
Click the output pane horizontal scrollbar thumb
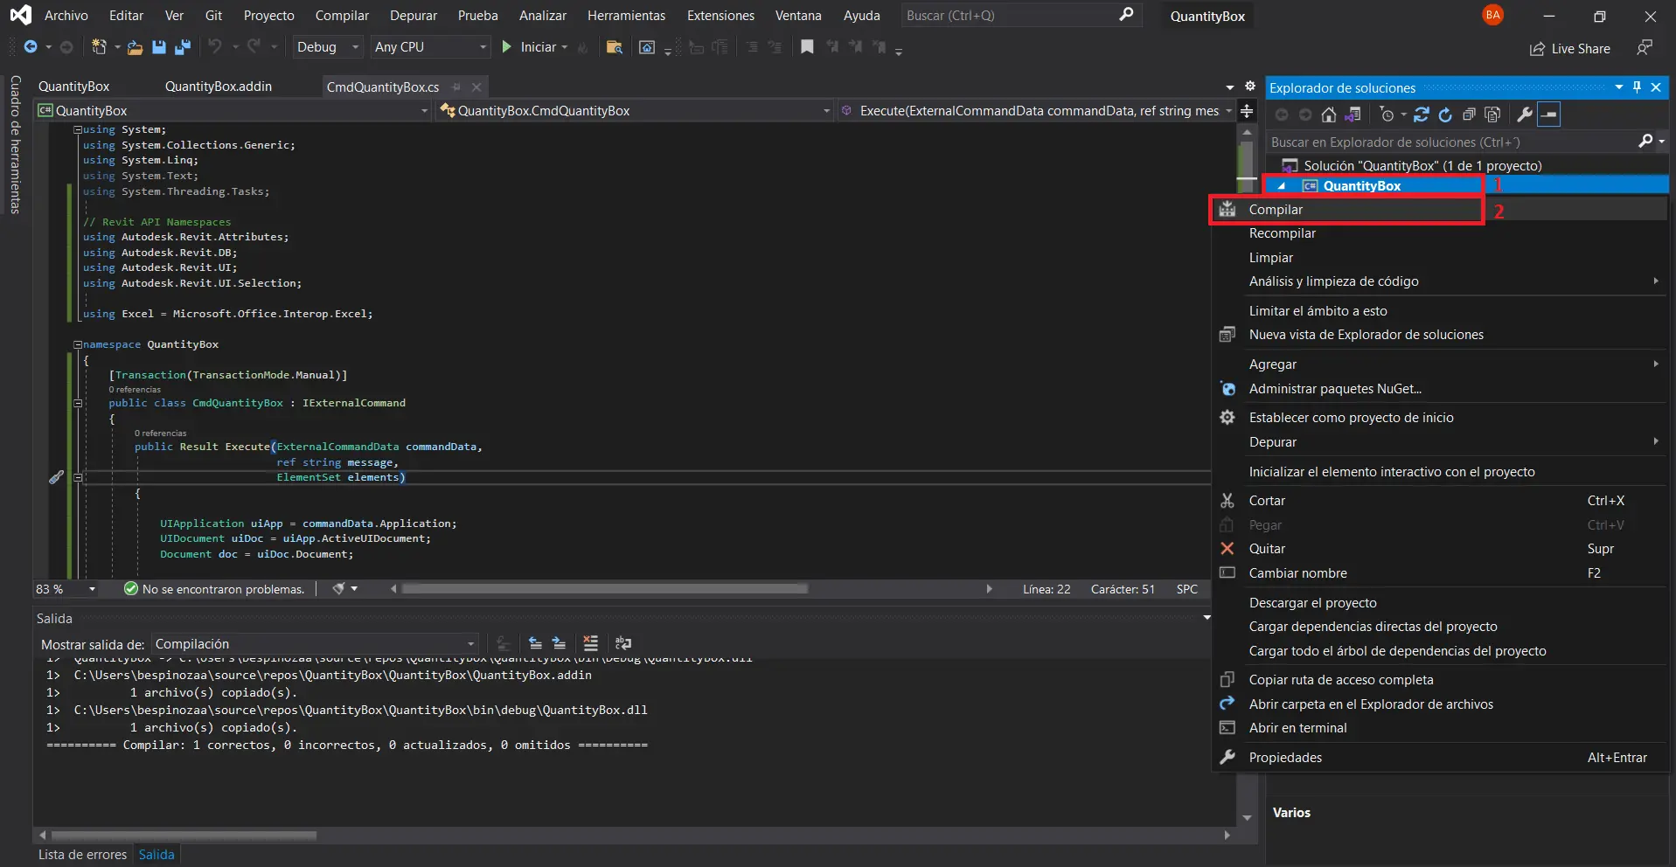[x=184, y=835]
